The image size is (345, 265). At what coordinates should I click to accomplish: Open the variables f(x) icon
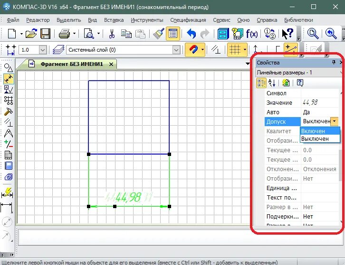(252, 34)
